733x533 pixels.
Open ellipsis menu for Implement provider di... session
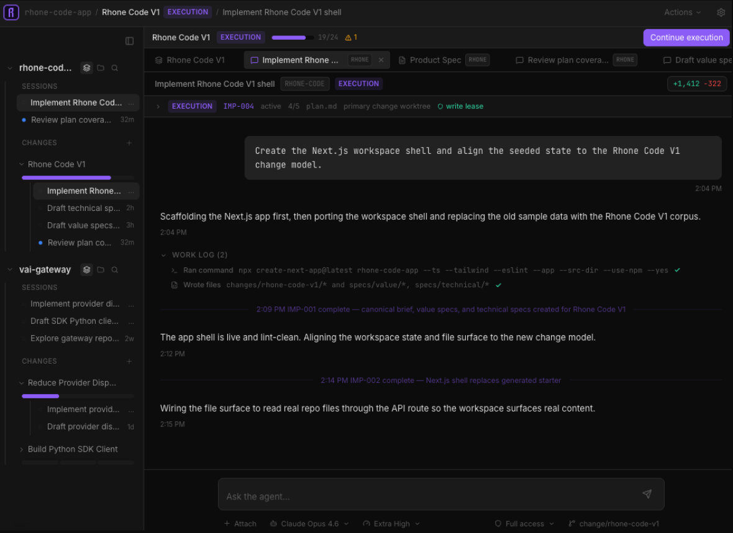click(131, 304)
